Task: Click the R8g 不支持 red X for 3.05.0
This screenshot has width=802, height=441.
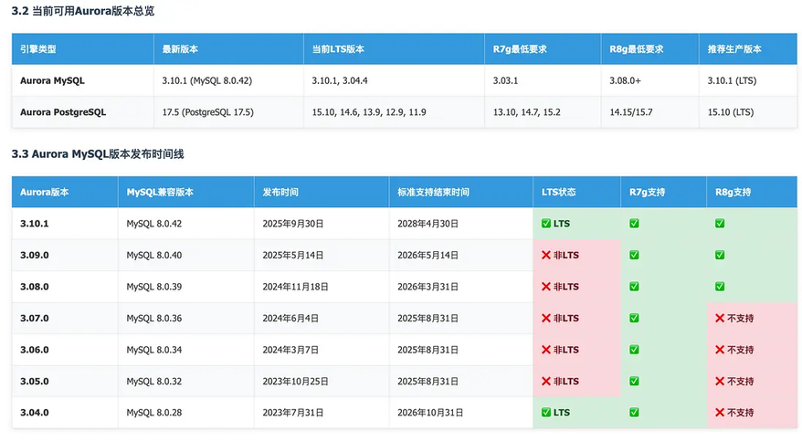Action: 720,382
